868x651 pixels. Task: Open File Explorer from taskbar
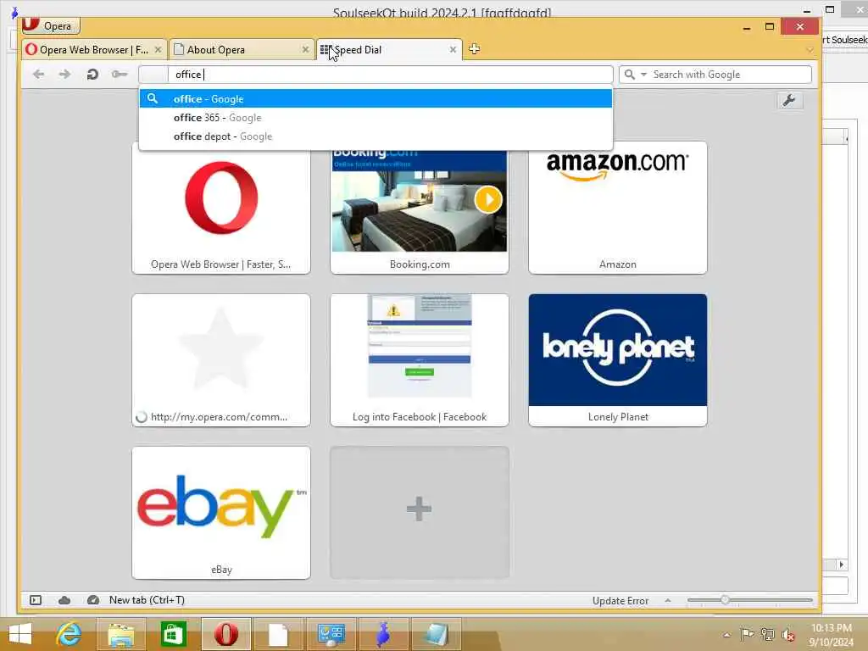(120, 634)
